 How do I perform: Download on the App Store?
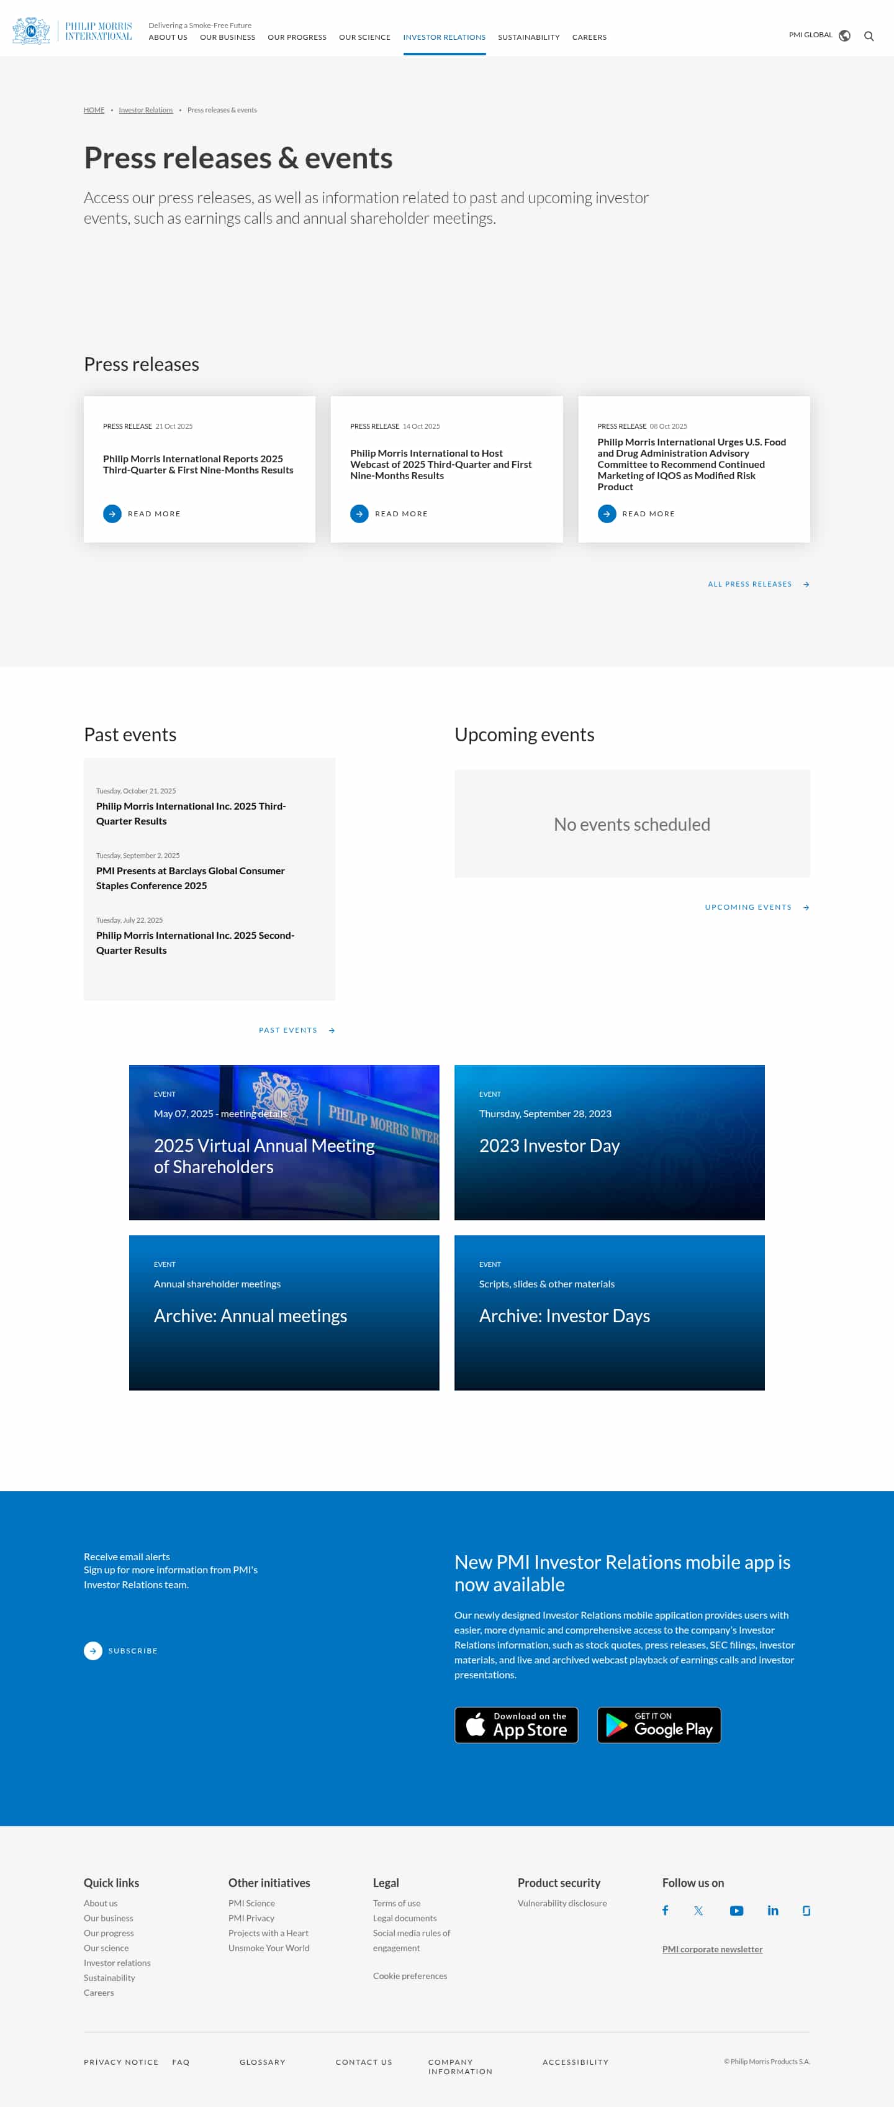[x=517, y=1725]
